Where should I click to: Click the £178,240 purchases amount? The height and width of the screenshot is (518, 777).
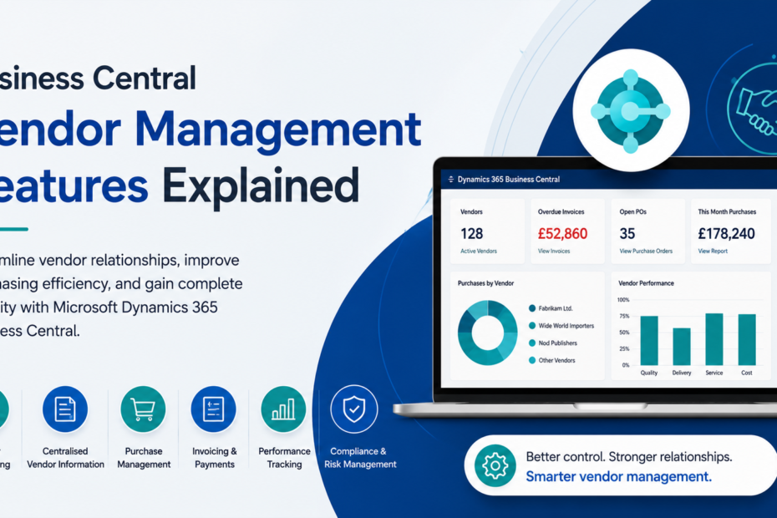727,233
